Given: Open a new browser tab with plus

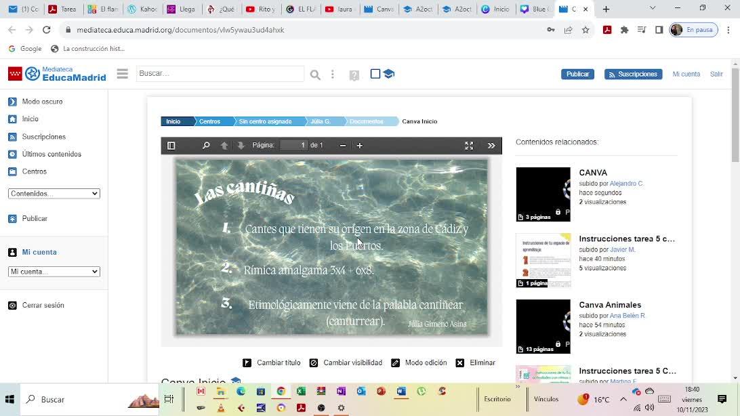Looking at the screenshot, I should (x=606, y=9).
